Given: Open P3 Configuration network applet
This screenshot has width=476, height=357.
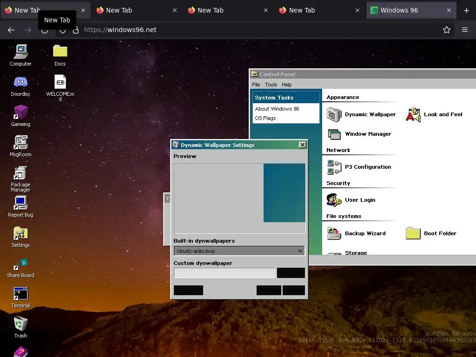Looking at the screenshot, I should pyautogui.click(x=359, y=167).
